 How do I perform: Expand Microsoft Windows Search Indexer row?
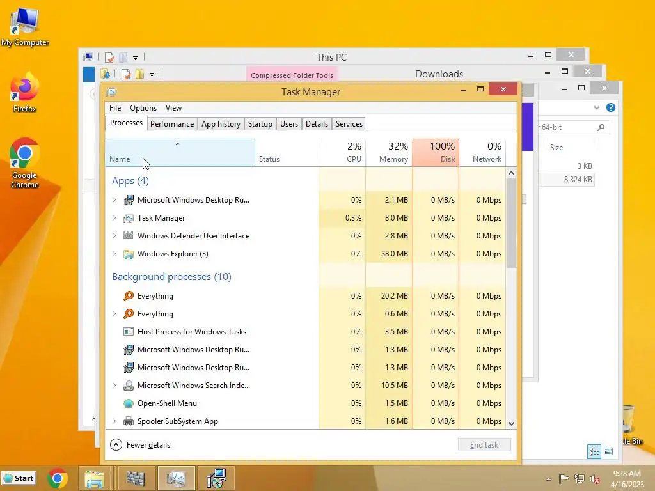coord(114,386)
